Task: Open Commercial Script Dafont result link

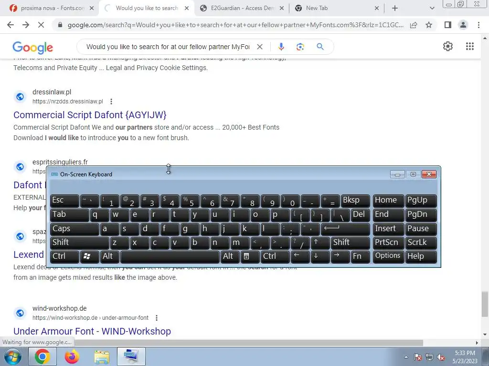Action: 90,115
